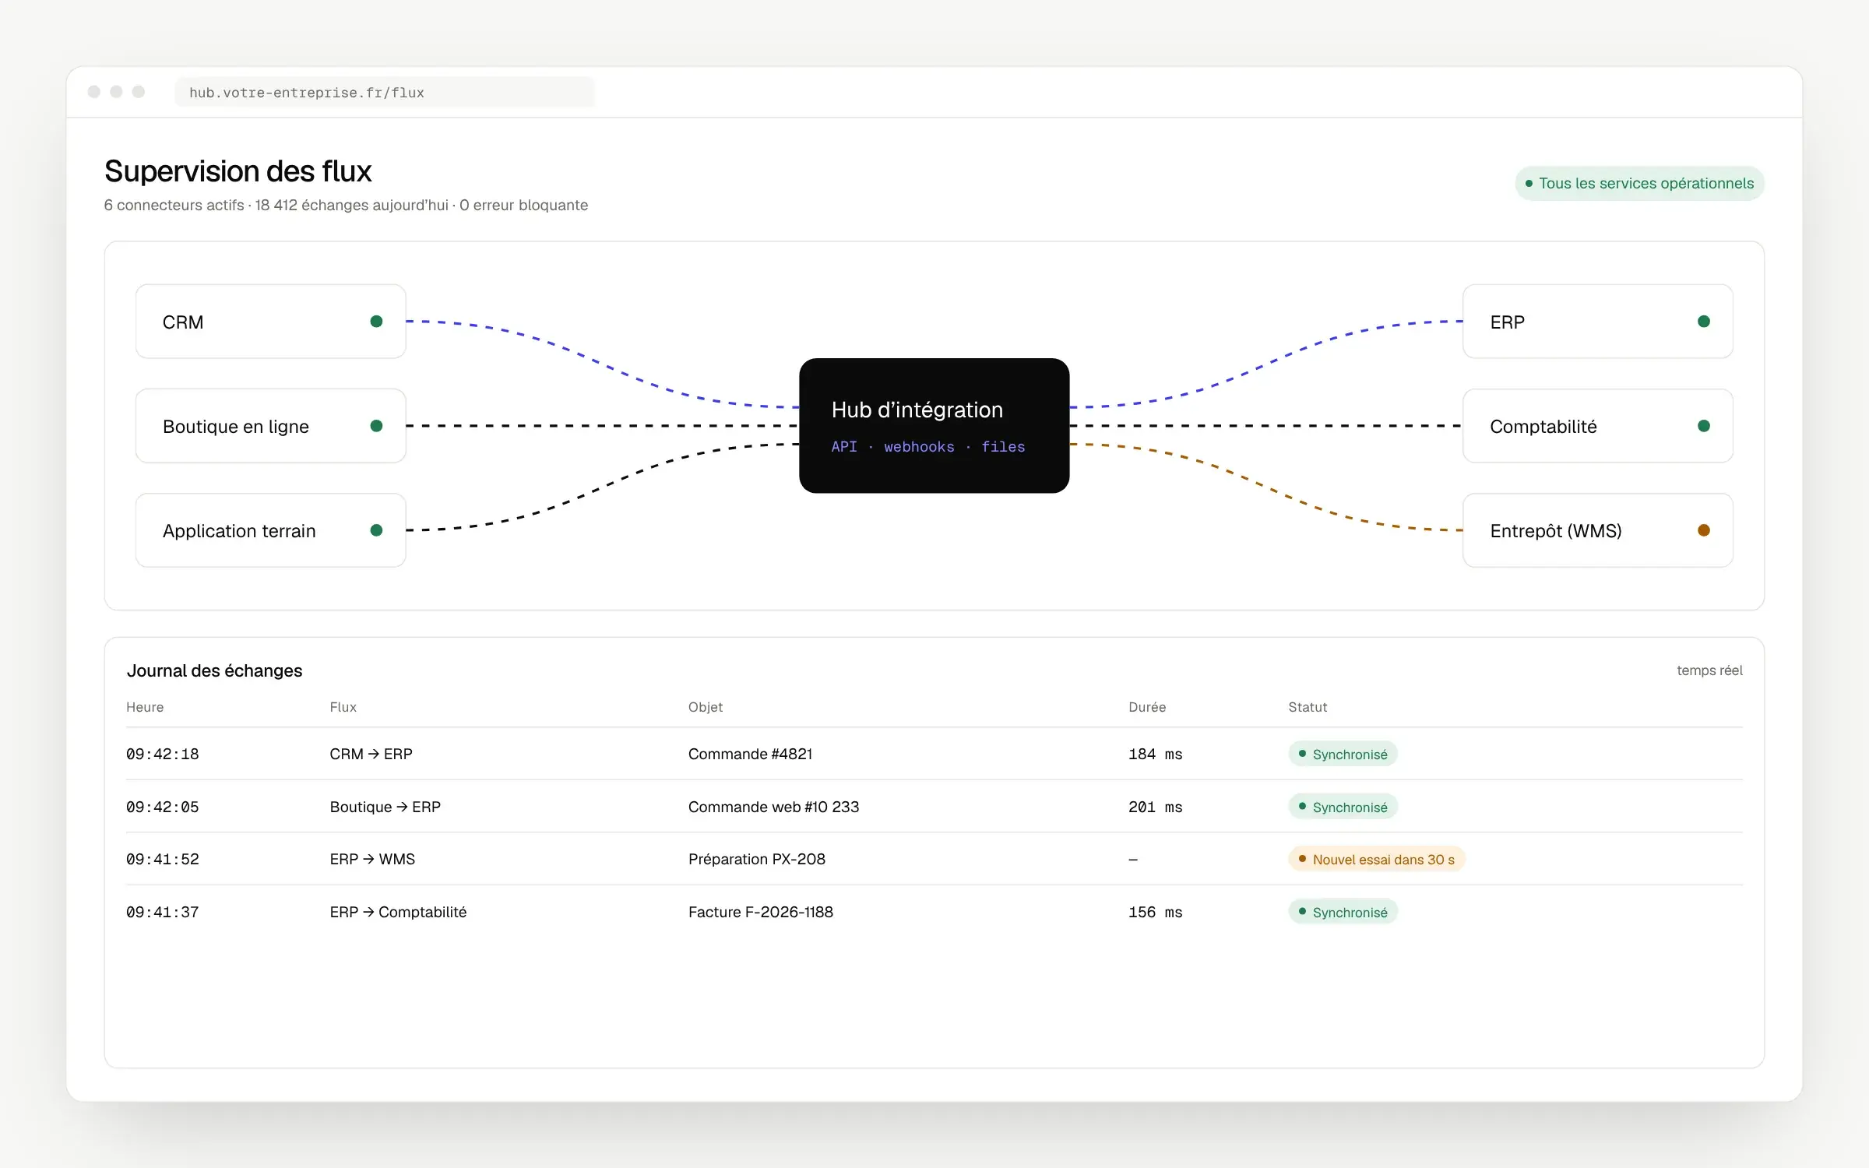The width and height of the screenshot is (1869, 1168).
Task: Click the 'temps réel' label
Action: (1710, 670)
